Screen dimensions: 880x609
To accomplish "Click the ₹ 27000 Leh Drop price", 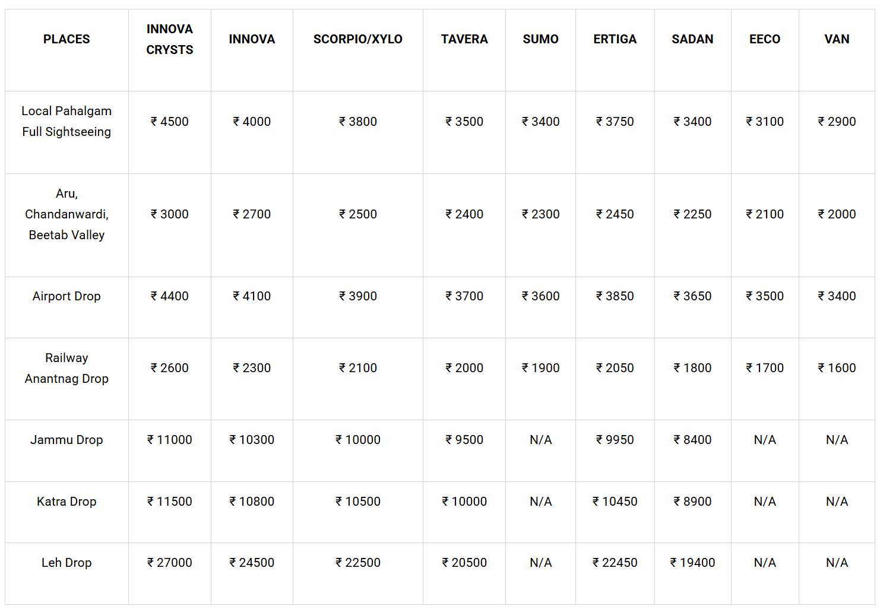I will tap(170, 563).
